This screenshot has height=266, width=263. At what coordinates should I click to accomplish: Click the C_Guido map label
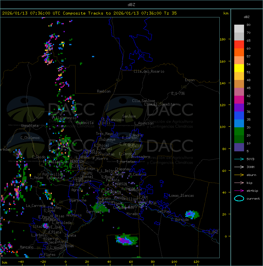(39, 157)
